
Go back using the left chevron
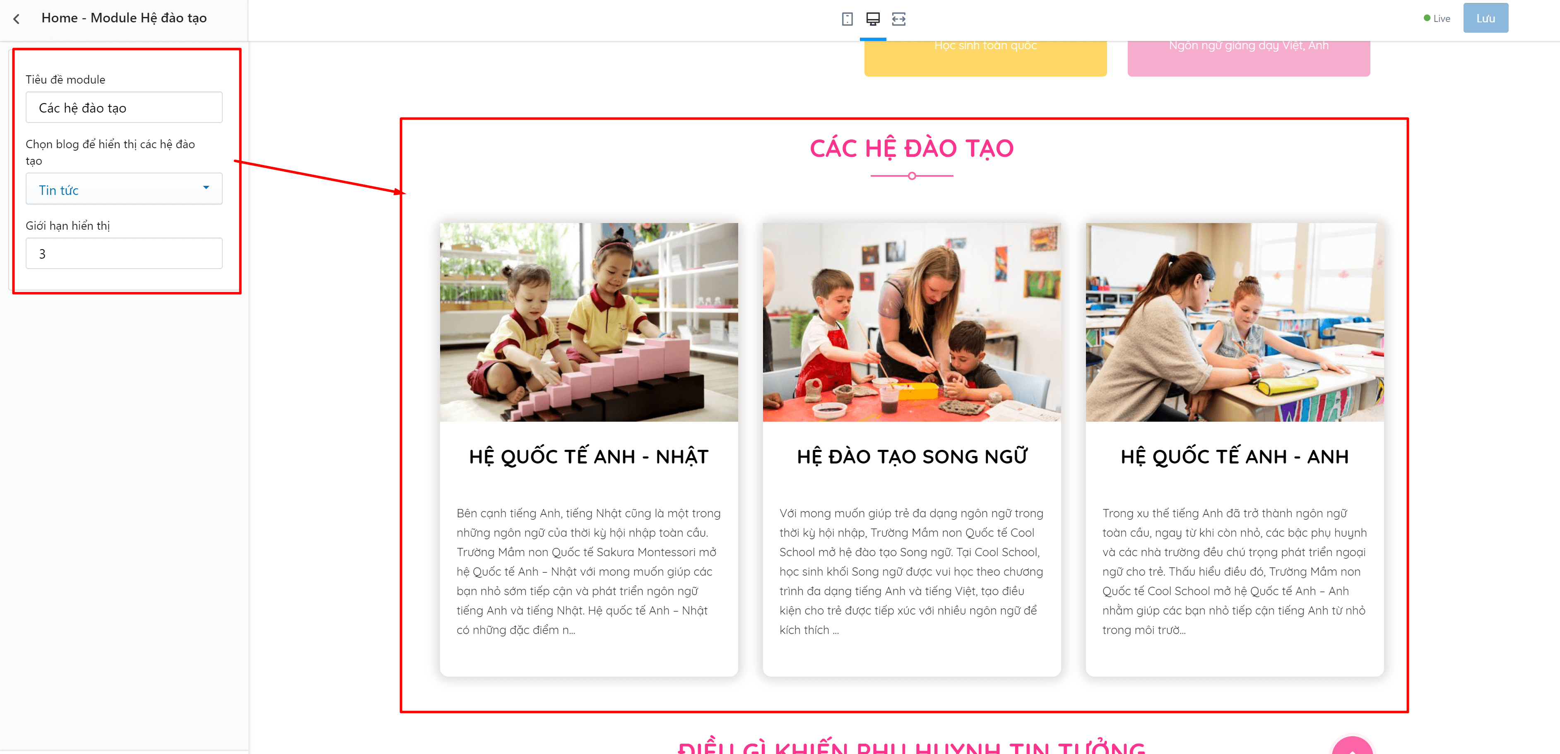16,19
